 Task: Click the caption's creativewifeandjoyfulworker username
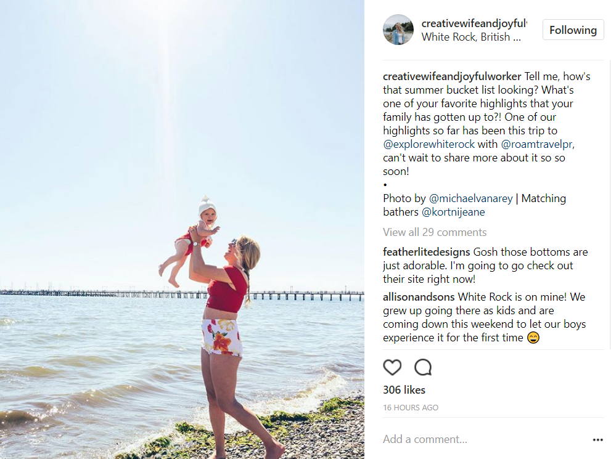click(452, 76)
